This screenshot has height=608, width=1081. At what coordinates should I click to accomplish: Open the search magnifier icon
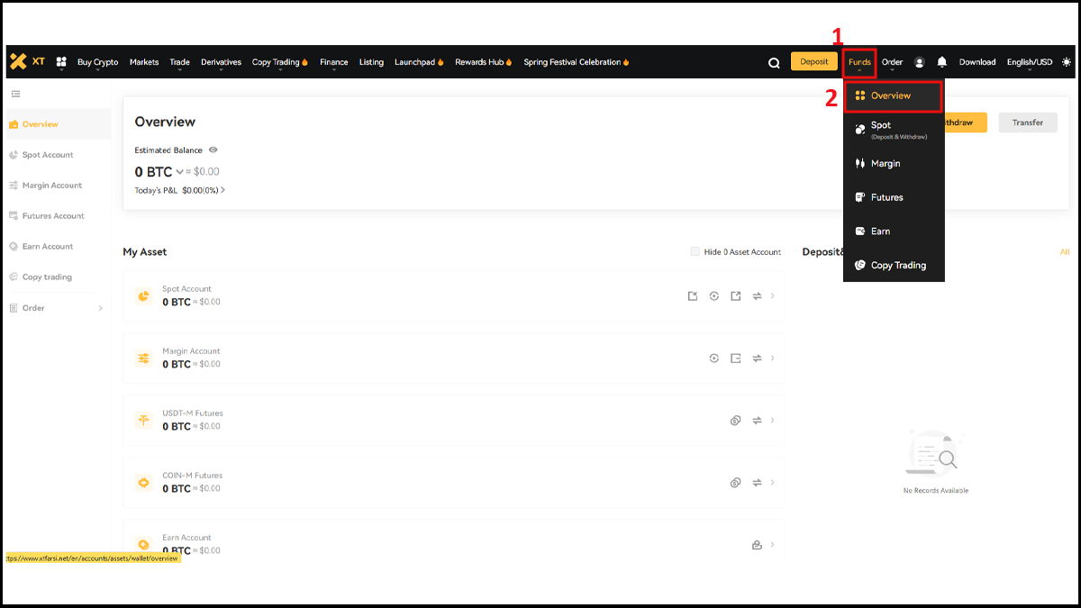[774, 62]
